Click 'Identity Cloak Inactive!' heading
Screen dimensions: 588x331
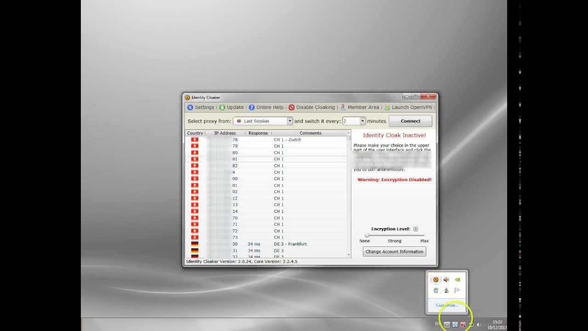[x=395, y=135]
